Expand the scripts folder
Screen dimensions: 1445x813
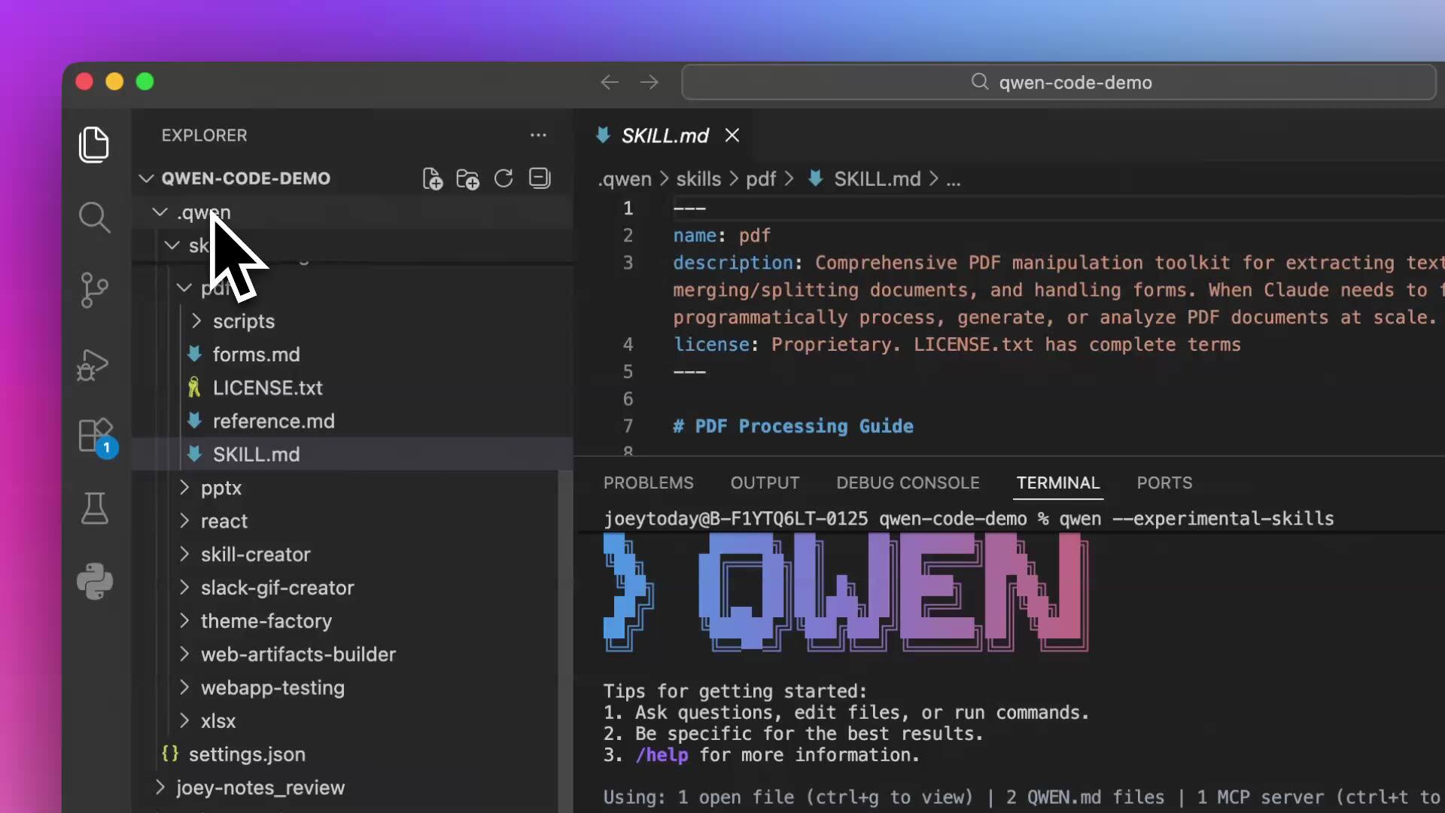point(243,321)
